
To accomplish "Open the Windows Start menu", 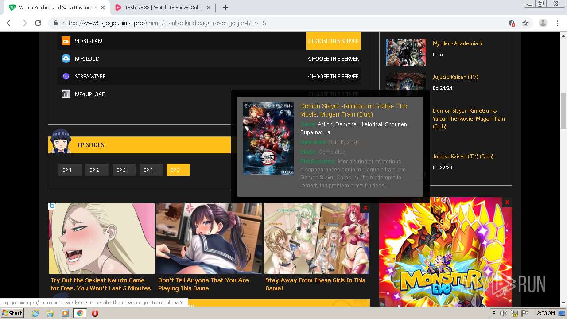I will tap(12, 313).
